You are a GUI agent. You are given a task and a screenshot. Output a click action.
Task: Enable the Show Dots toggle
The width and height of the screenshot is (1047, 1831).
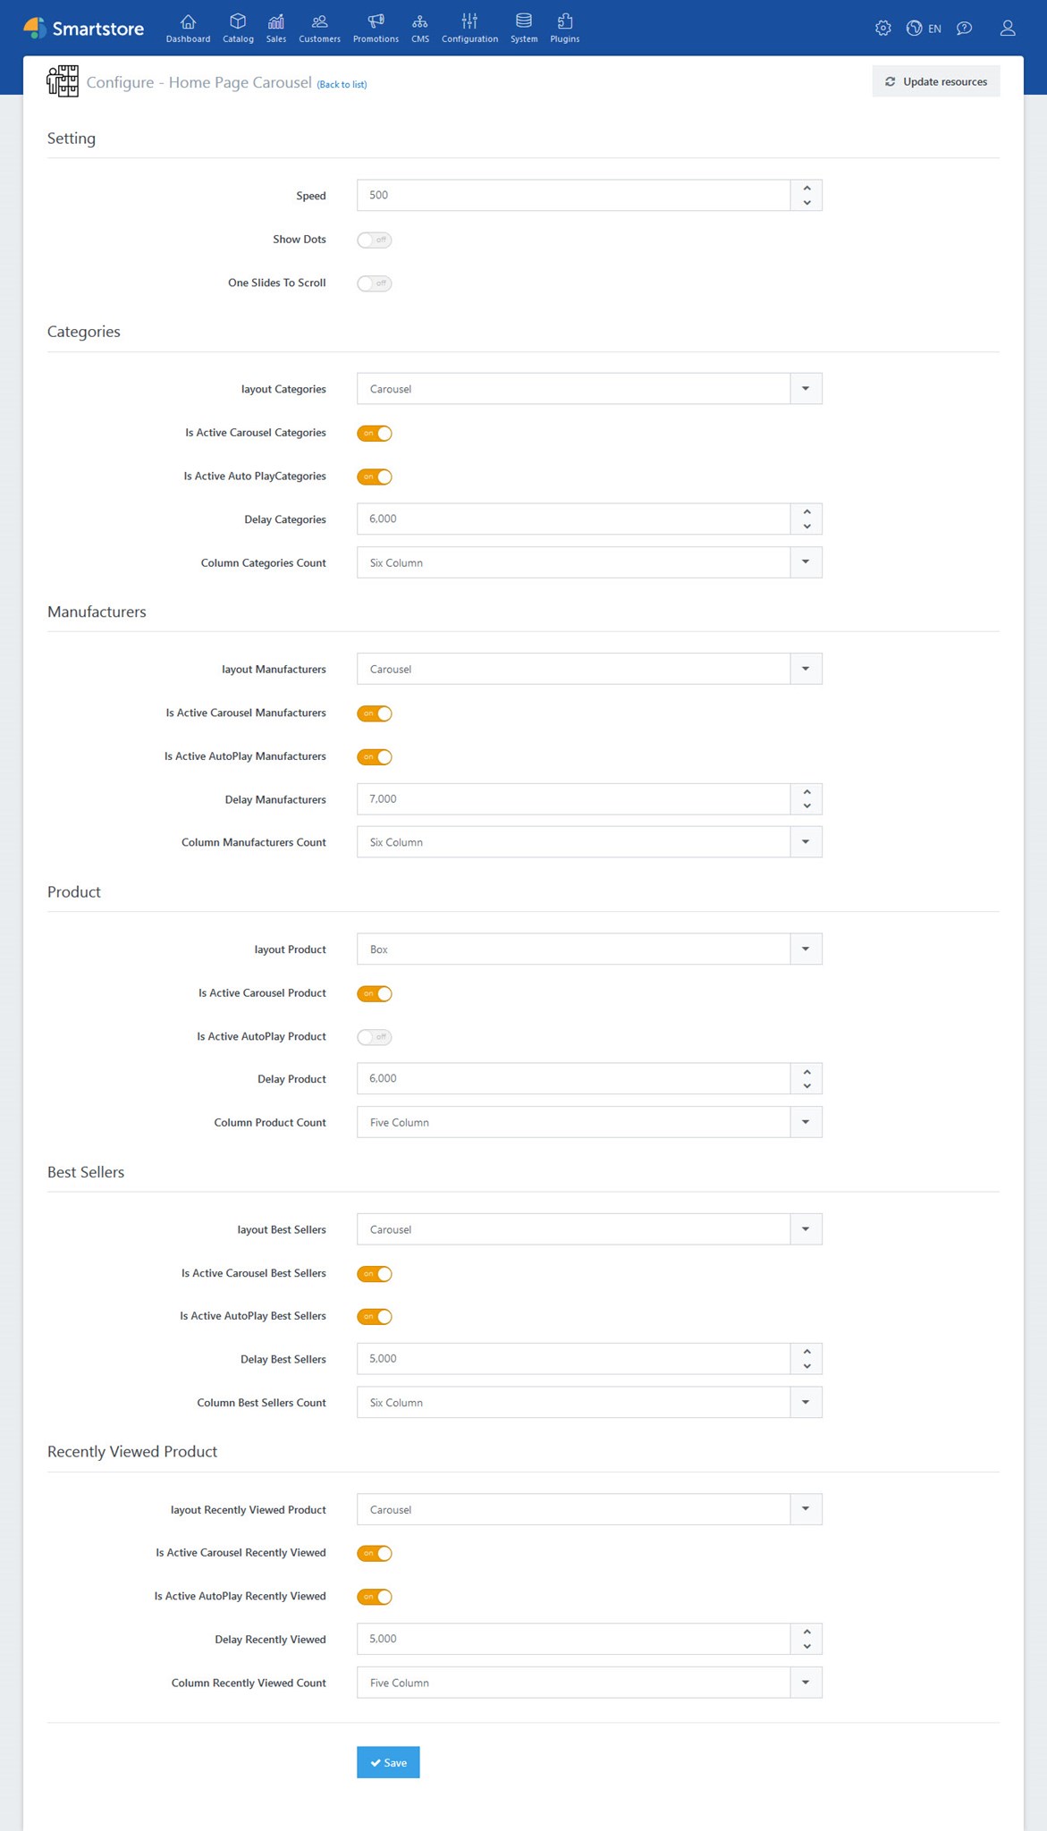point(374,240)
